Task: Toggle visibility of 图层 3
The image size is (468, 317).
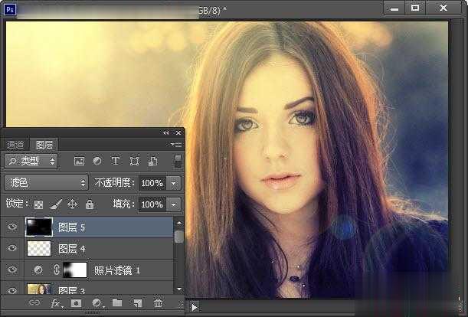Action: [12, 290]
